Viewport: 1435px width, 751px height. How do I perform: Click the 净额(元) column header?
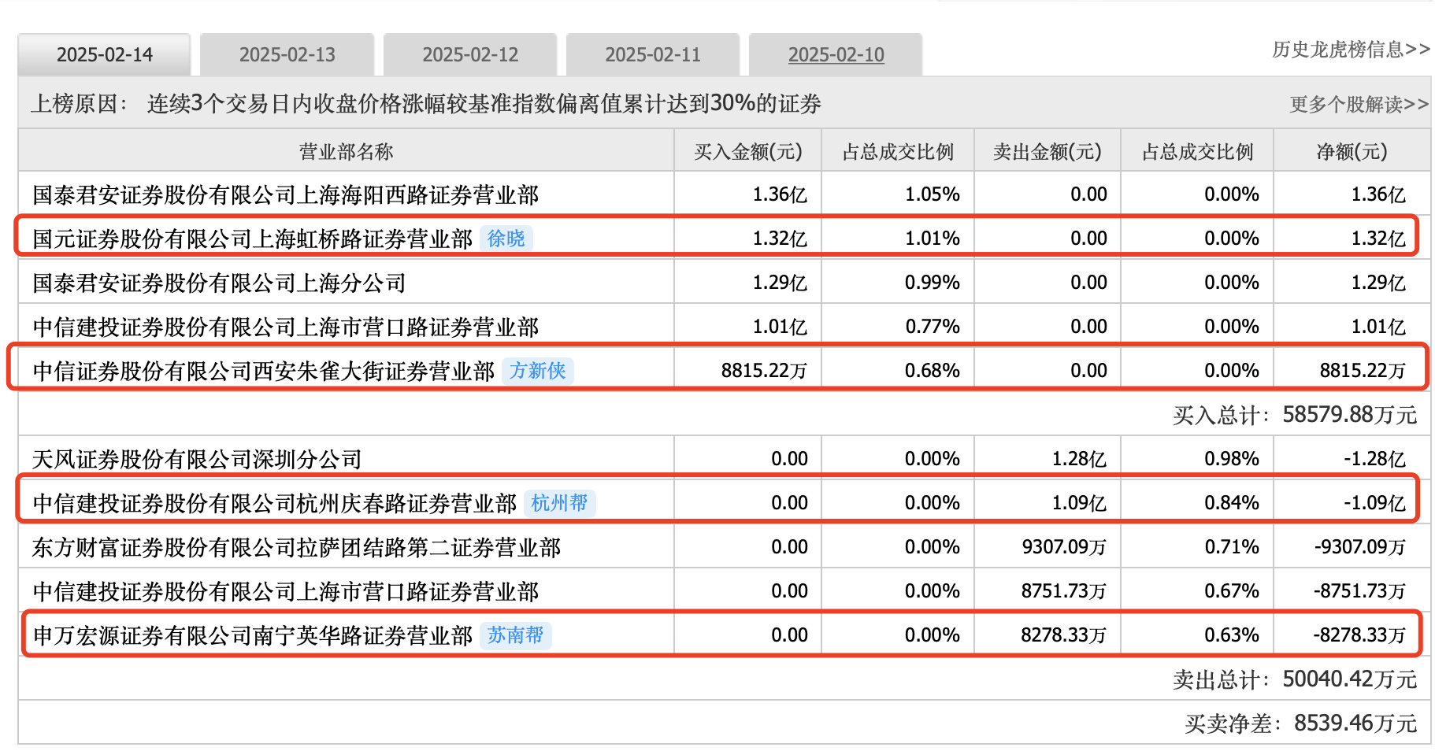[x=1352, y=151]
